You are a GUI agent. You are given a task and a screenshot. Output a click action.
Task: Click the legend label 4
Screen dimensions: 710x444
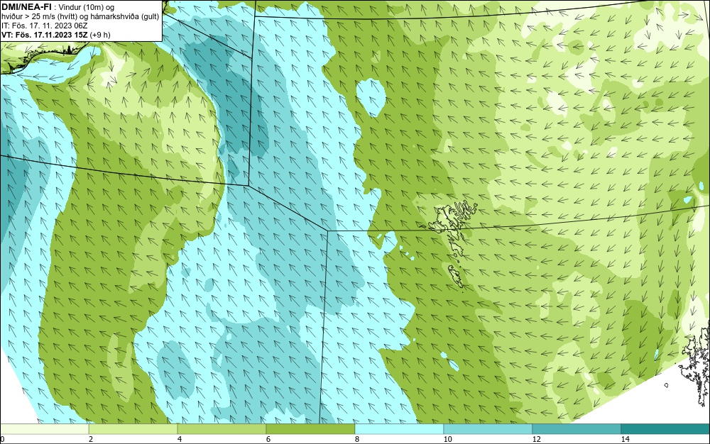click(x=180, y=439)
